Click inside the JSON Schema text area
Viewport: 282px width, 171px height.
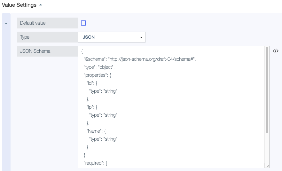tap(171, 107)
